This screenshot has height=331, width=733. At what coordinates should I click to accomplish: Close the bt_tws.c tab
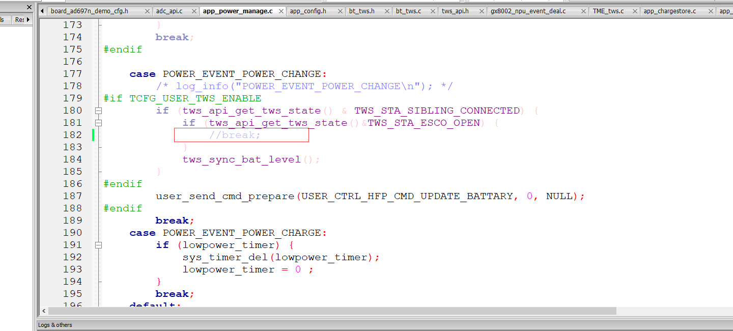coord(432,11)
